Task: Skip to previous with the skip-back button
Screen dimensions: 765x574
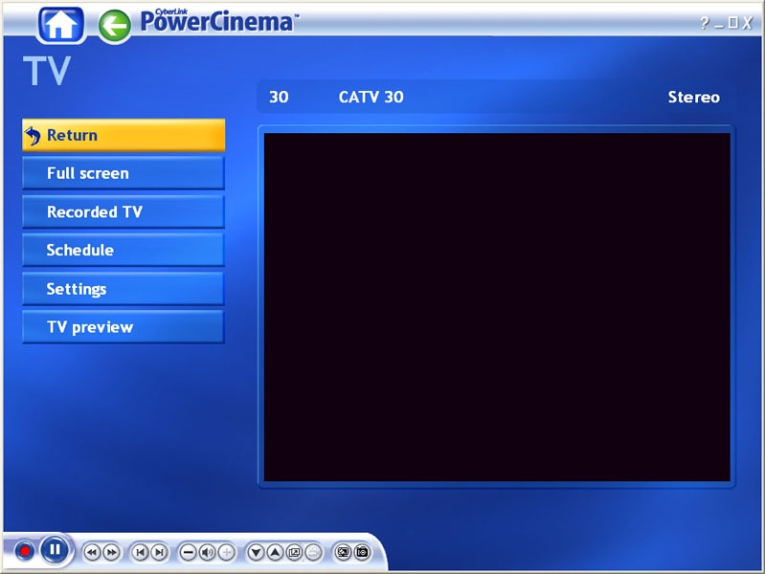Action: coord(140,553)
